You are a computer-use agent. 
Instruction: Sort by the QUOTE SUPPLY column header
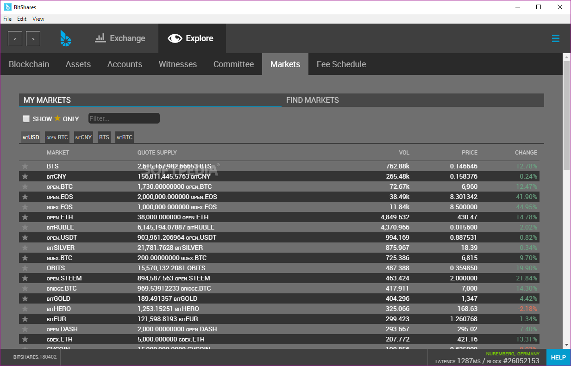(157, 153)
